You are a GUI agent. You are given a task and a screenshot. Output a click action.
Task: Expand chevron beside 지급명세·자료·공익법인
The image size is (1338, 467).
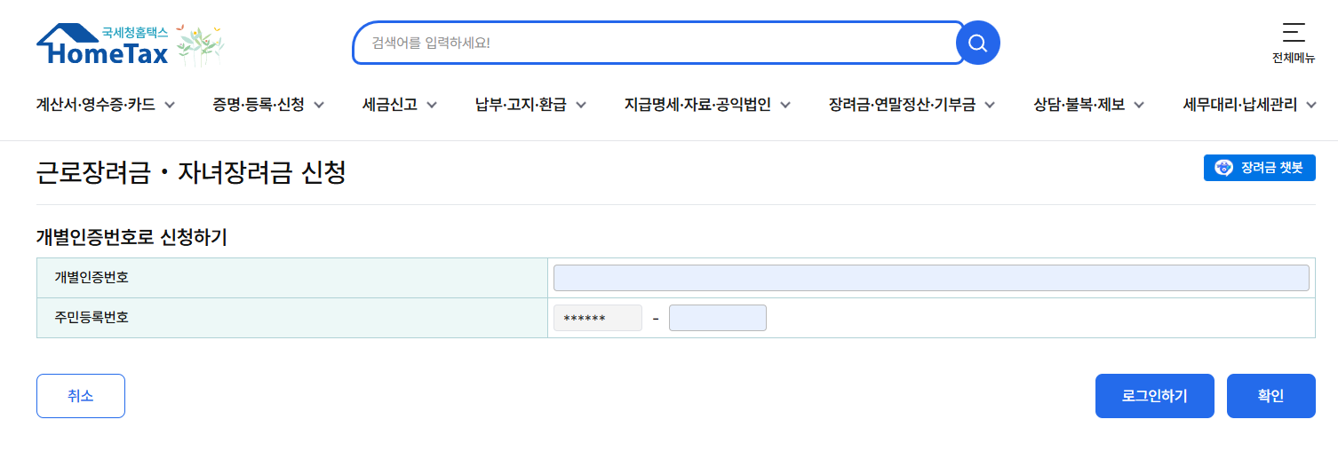point(785,105)
